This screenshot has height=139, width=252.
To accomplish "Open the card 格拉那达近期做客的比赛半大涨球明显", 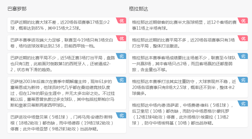I will [x=188, y=25].
